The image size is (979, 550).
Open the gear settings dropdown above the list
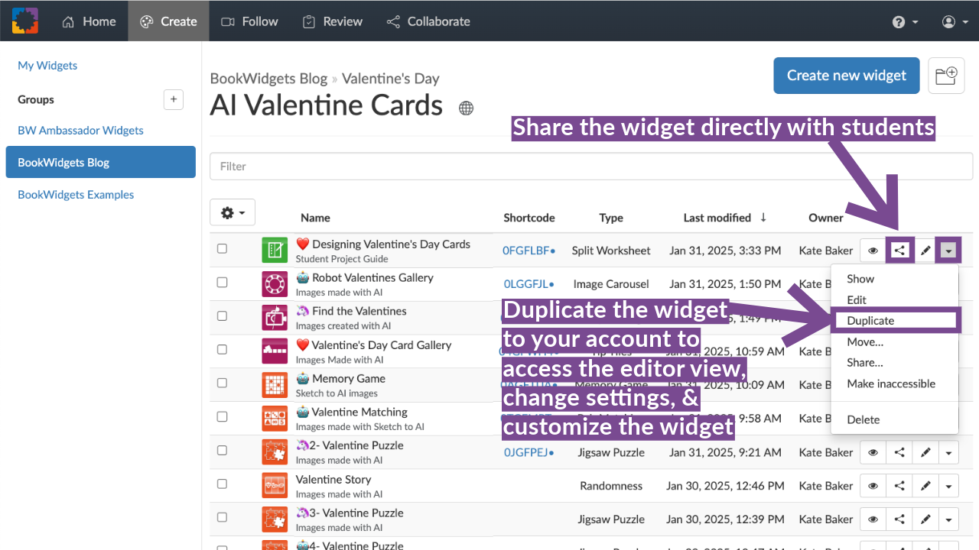[x=233, y=212]
